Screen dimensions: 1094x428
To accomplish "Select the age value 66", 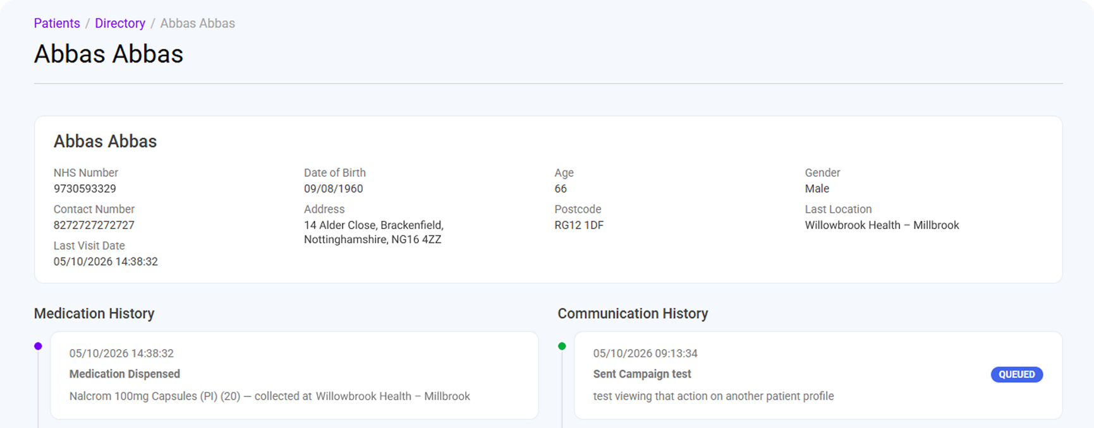I will (561, 189).
